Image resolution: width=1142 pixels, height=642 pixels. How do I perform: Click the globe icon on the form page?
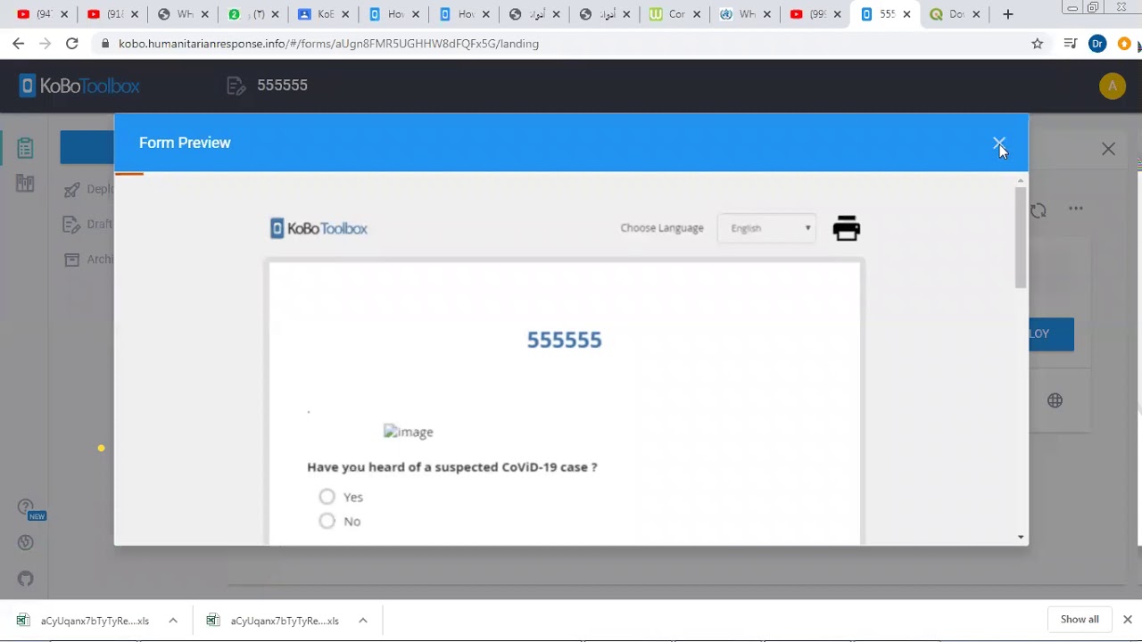pyautogui.click(x=1055, y=400)
